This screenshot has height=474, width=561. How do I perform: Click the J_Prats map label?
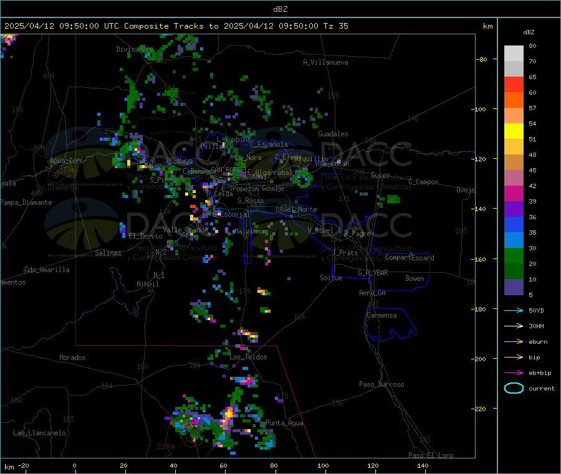tap(345, 253)
